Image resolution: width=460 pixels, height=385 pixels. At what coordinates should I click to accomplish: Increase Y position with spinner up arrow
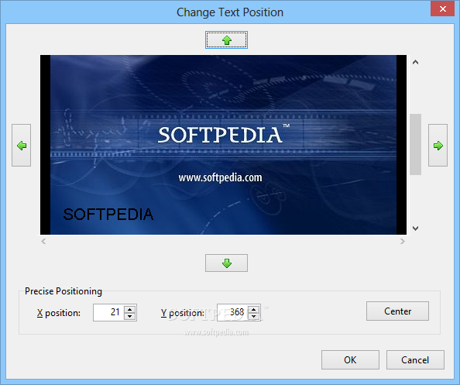pyautogui.click(x=254, y=309)
